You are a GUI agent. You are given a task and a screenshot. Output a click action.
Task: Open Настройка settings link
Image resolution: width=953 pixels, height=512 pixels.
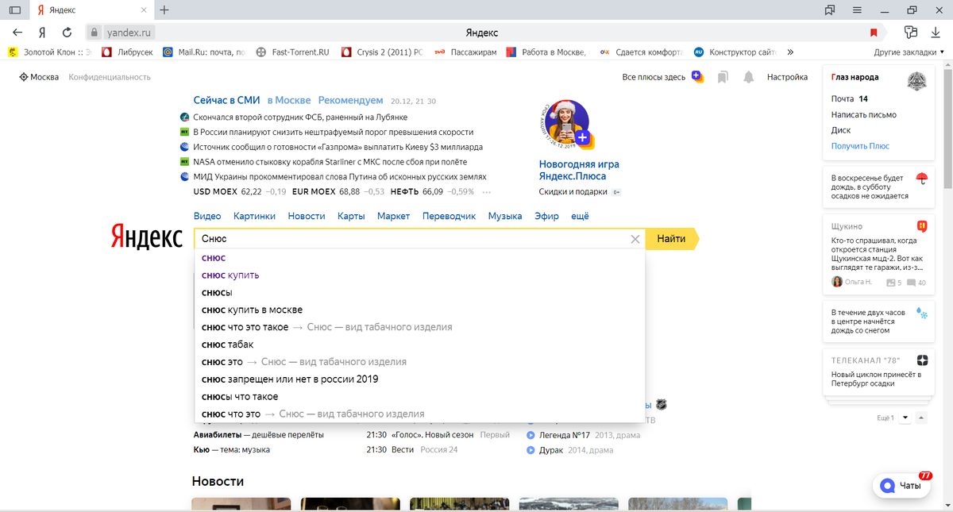[787, 77]
